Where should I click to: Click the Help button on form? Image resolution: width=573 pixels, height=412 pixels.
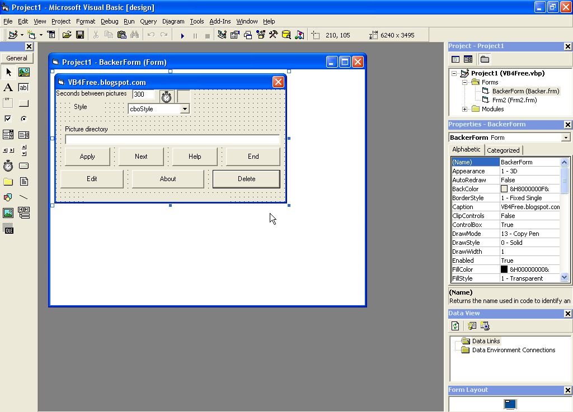coord(195,157)
